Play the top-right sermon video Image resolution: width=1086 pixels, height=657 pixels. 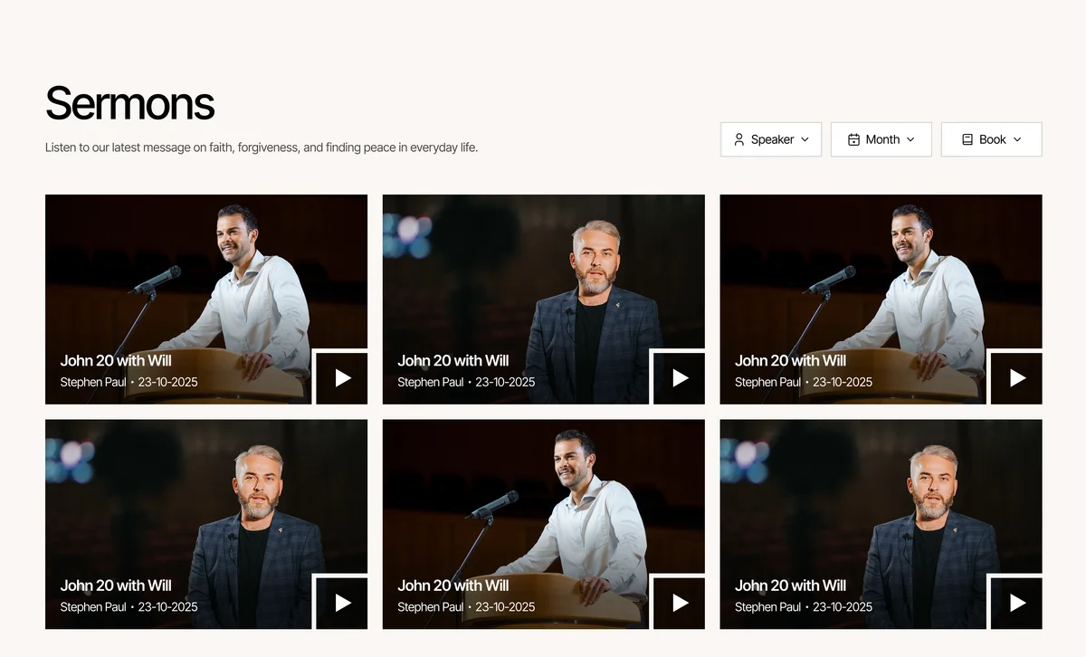[1016, 377]
